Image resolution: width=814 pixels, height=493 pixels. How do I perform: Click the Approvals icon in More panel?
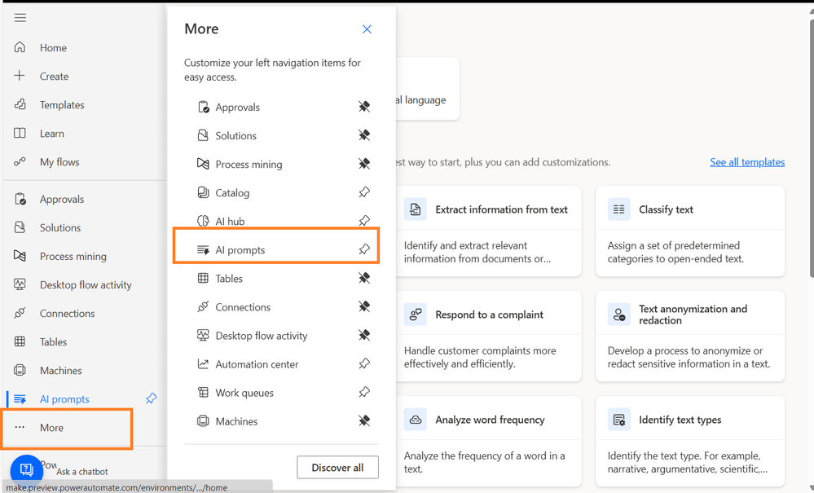point(203,107)
